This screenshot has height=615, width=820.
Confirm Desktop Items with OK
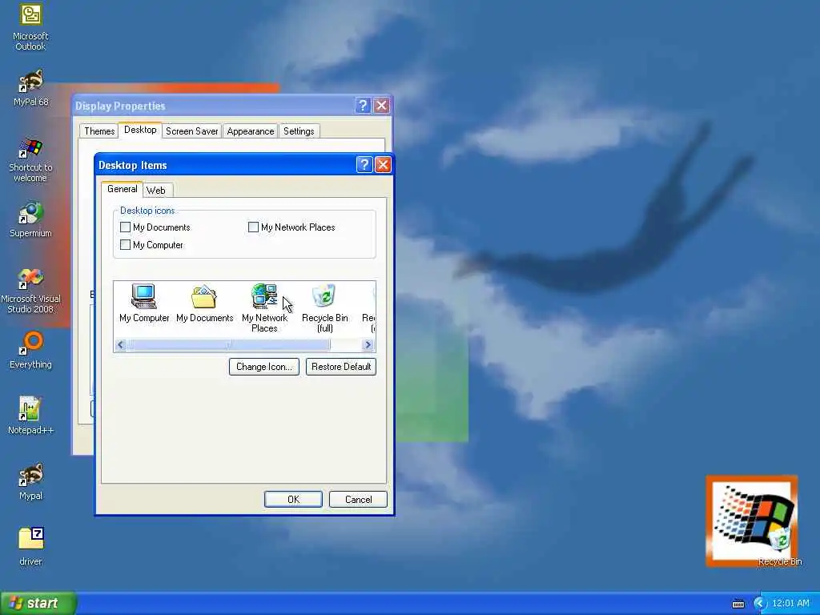[293, 500]
